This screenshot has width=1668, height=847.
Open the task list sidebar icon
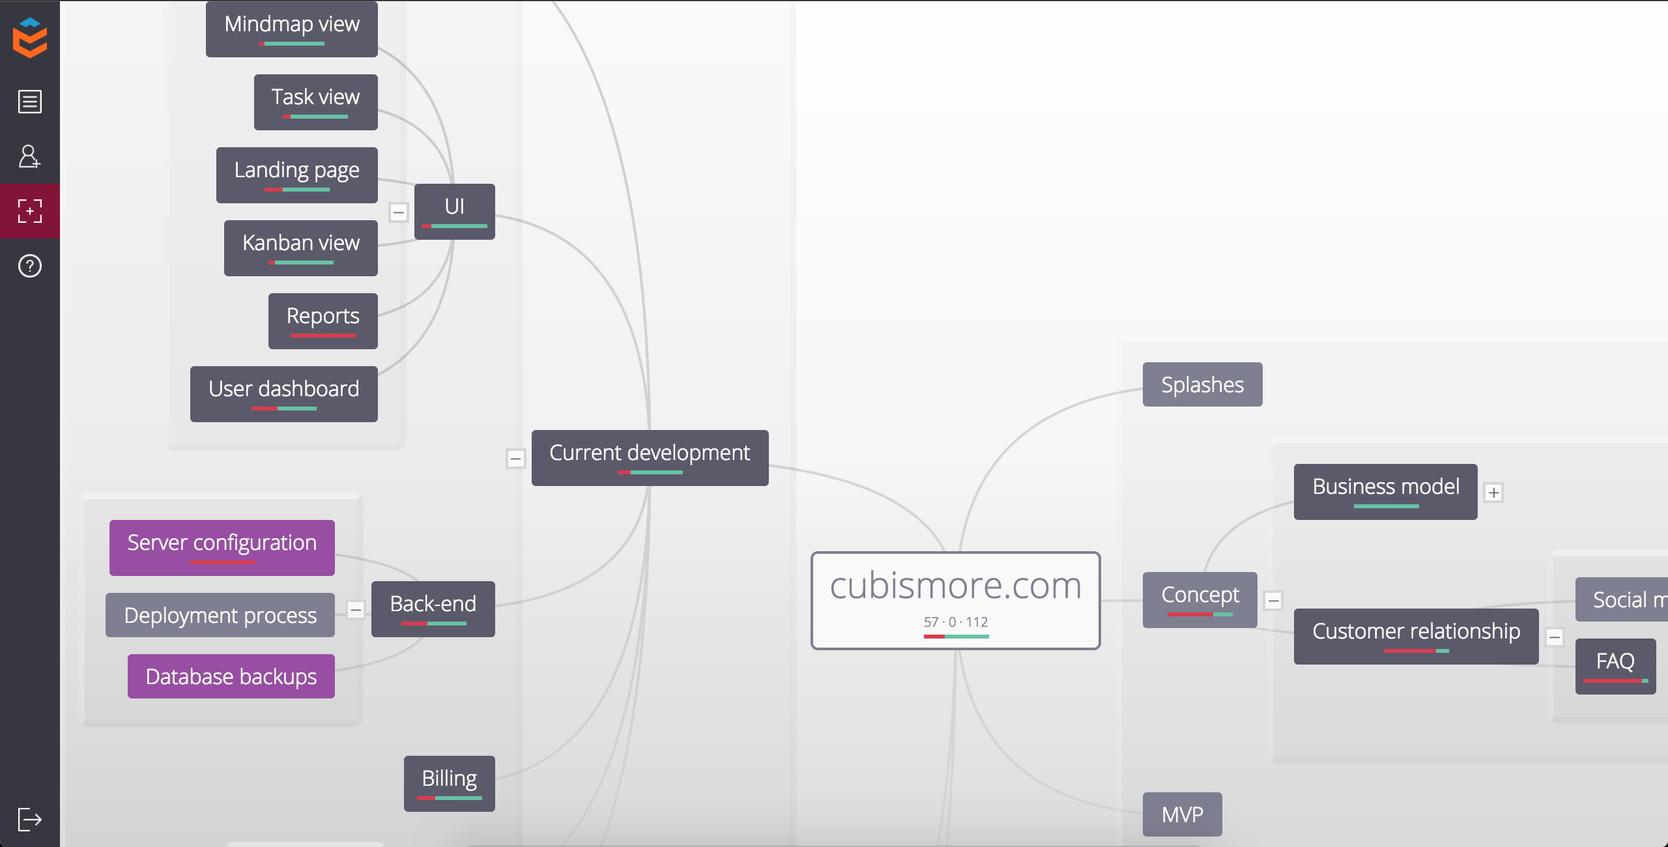tap(30, 102)
